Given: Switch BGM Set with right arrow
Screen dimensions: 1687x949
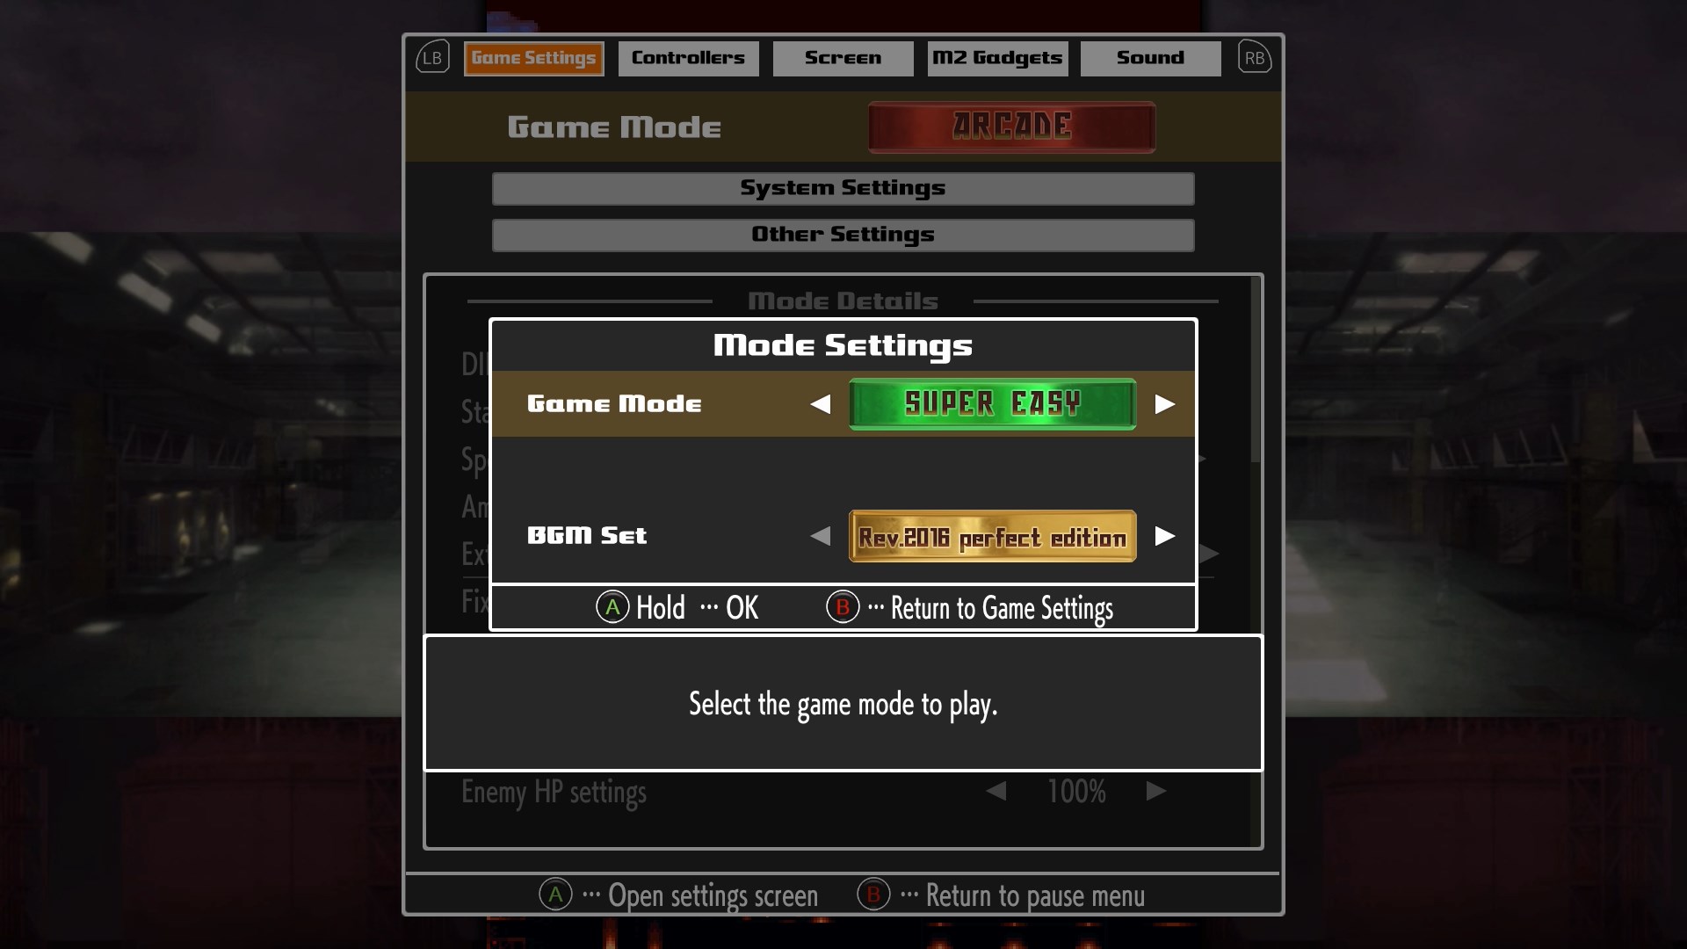Looking at the screenshot, I should [x=1164, y=536].
